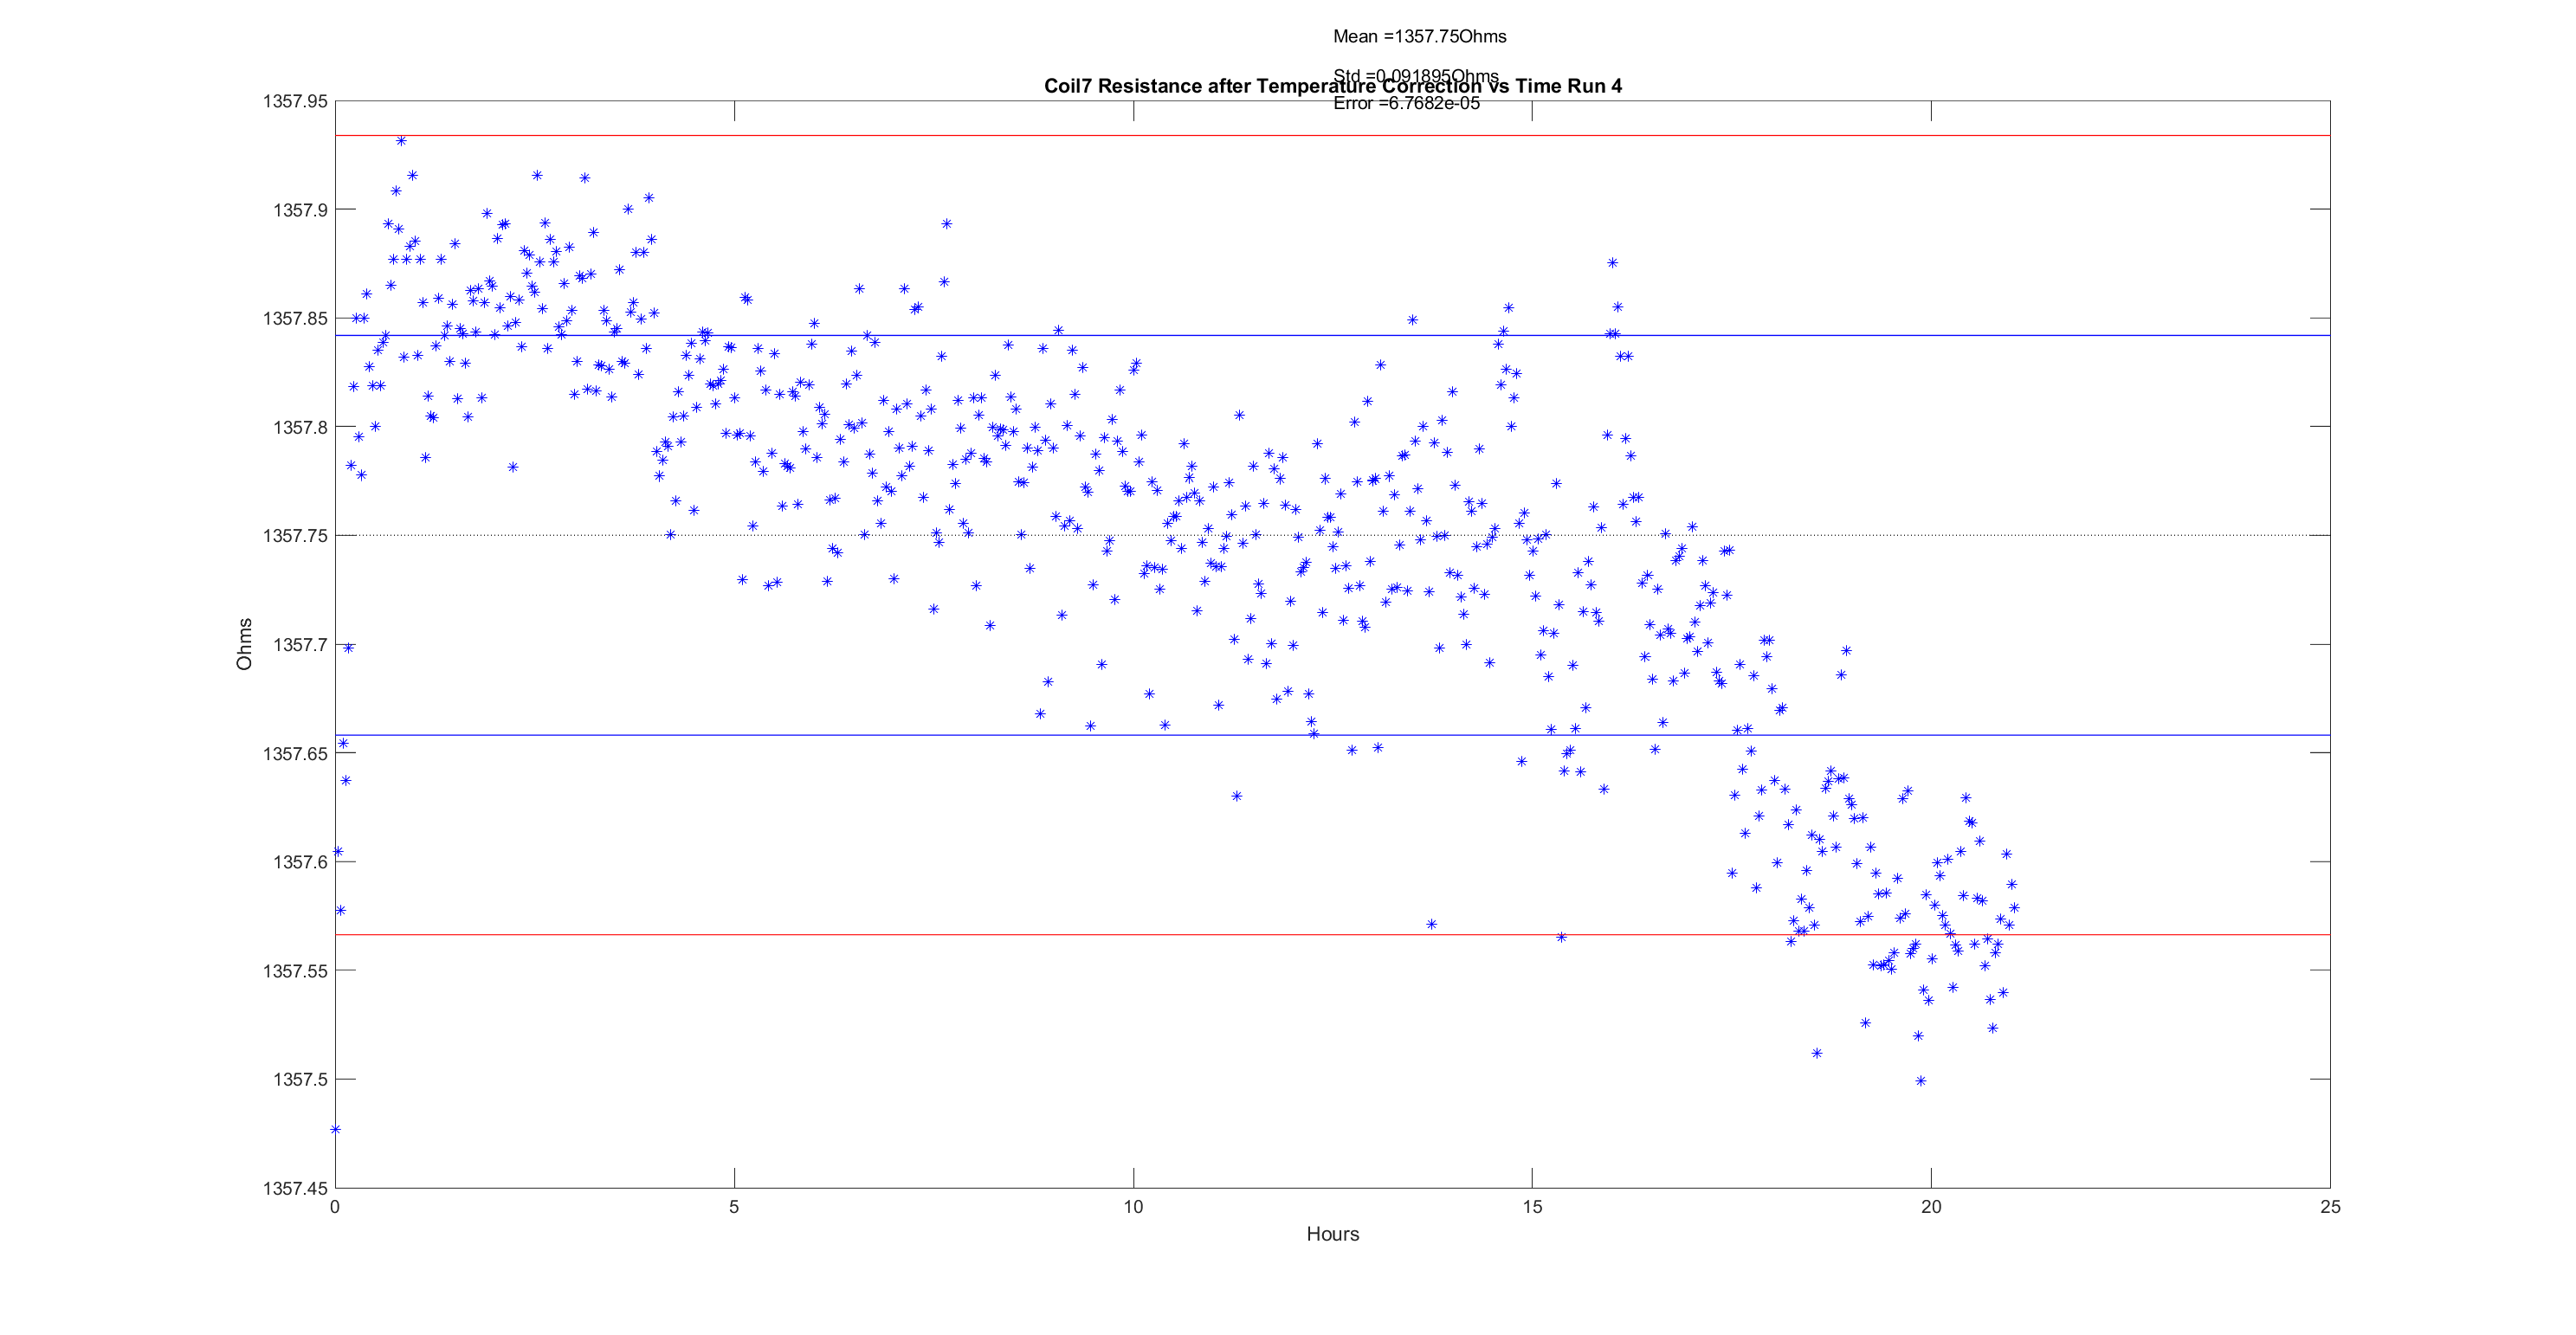Click the 1357.45 y-axis tick label
2576x1335 pixels.
tap(294, 1189)
